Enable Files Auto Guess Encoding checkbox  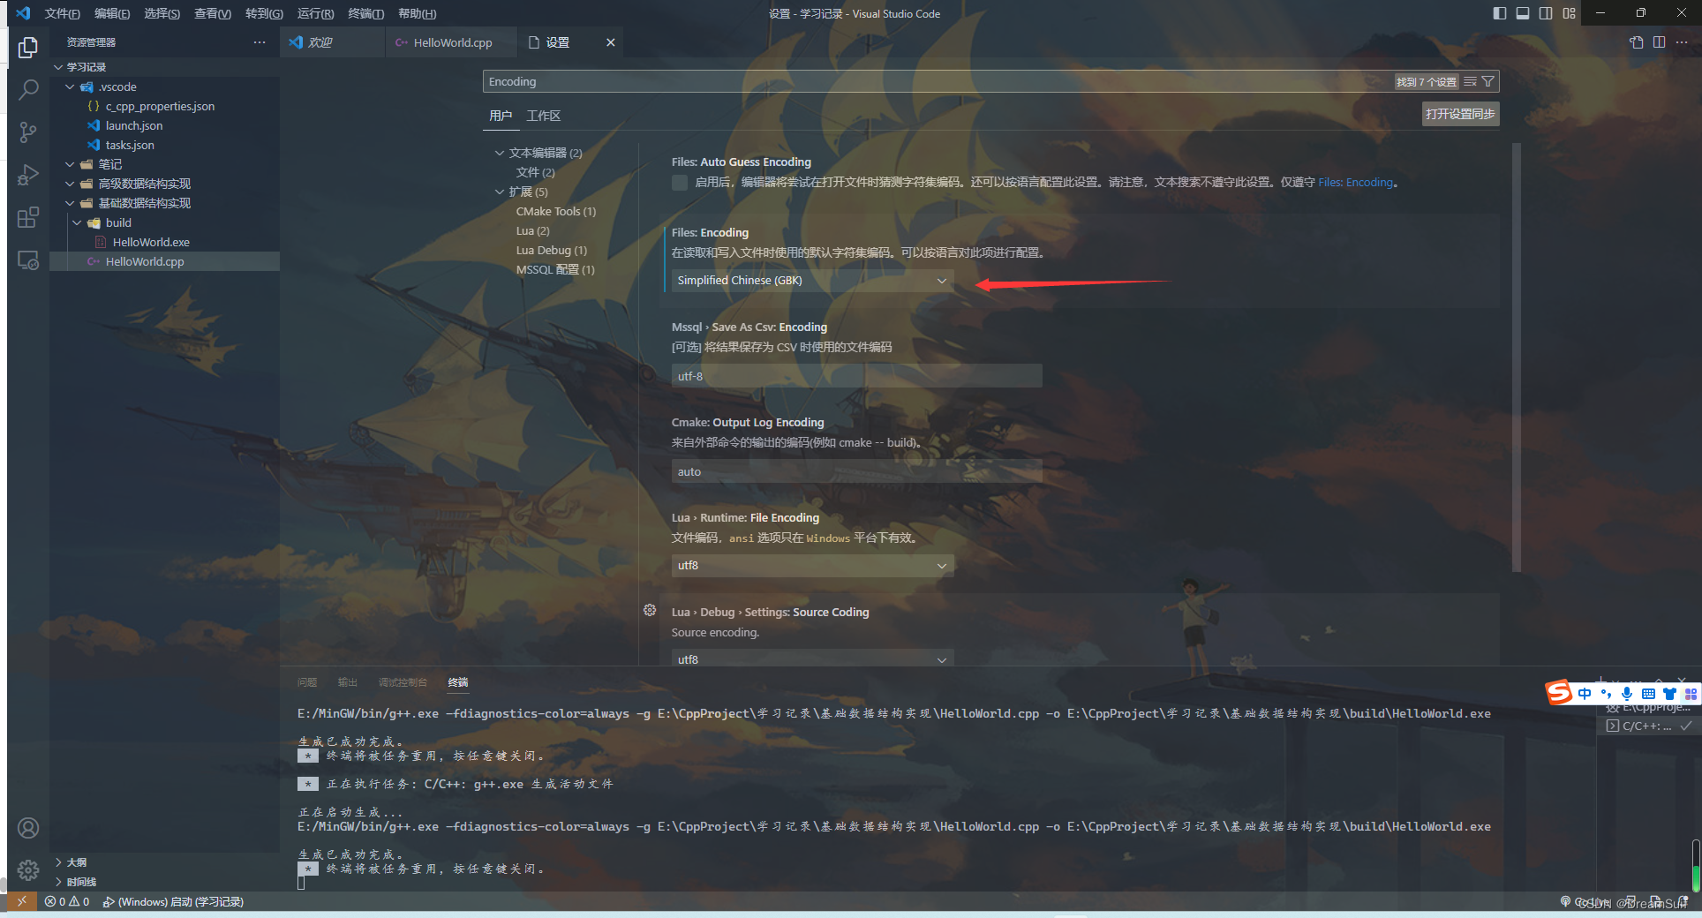pos(680,182)
